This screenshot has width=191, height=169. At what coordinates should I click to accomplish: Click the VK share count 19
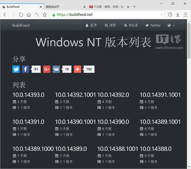pos(67,69)
